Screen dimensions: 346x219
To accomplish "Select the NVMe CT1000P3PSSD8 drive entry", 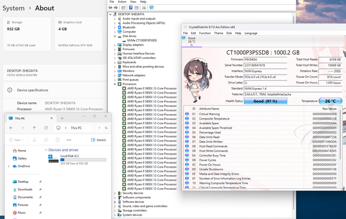I will tap(142, 40).
